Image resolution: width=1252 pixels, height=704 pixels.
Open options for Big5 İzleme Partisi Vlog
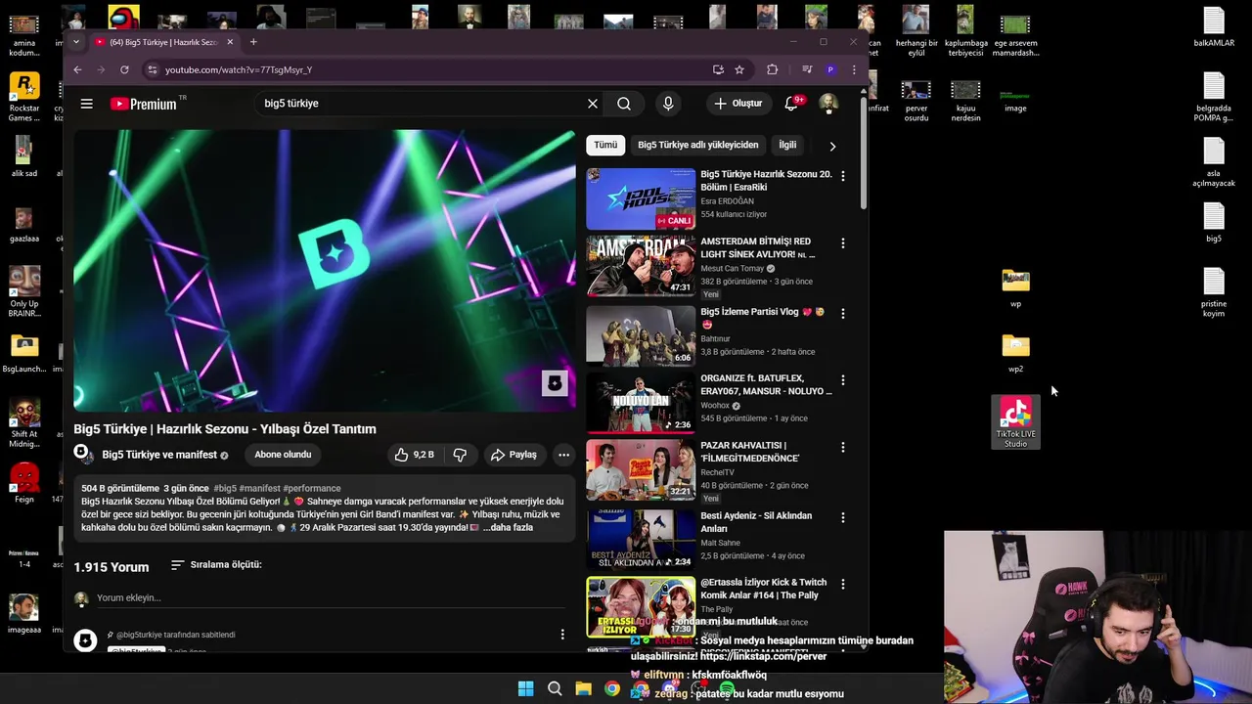[x=843, y=313]
